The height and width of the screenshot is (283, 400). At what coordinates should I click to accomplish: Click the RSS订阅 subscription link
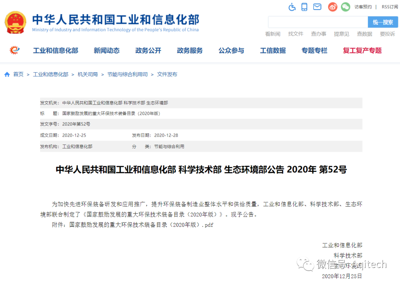[389, 7]
